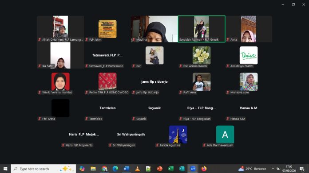Click muted mic icon beside Sri Wahyuningsih label
This screenshot has width=309, height=173.
click(x=110, y=145)
